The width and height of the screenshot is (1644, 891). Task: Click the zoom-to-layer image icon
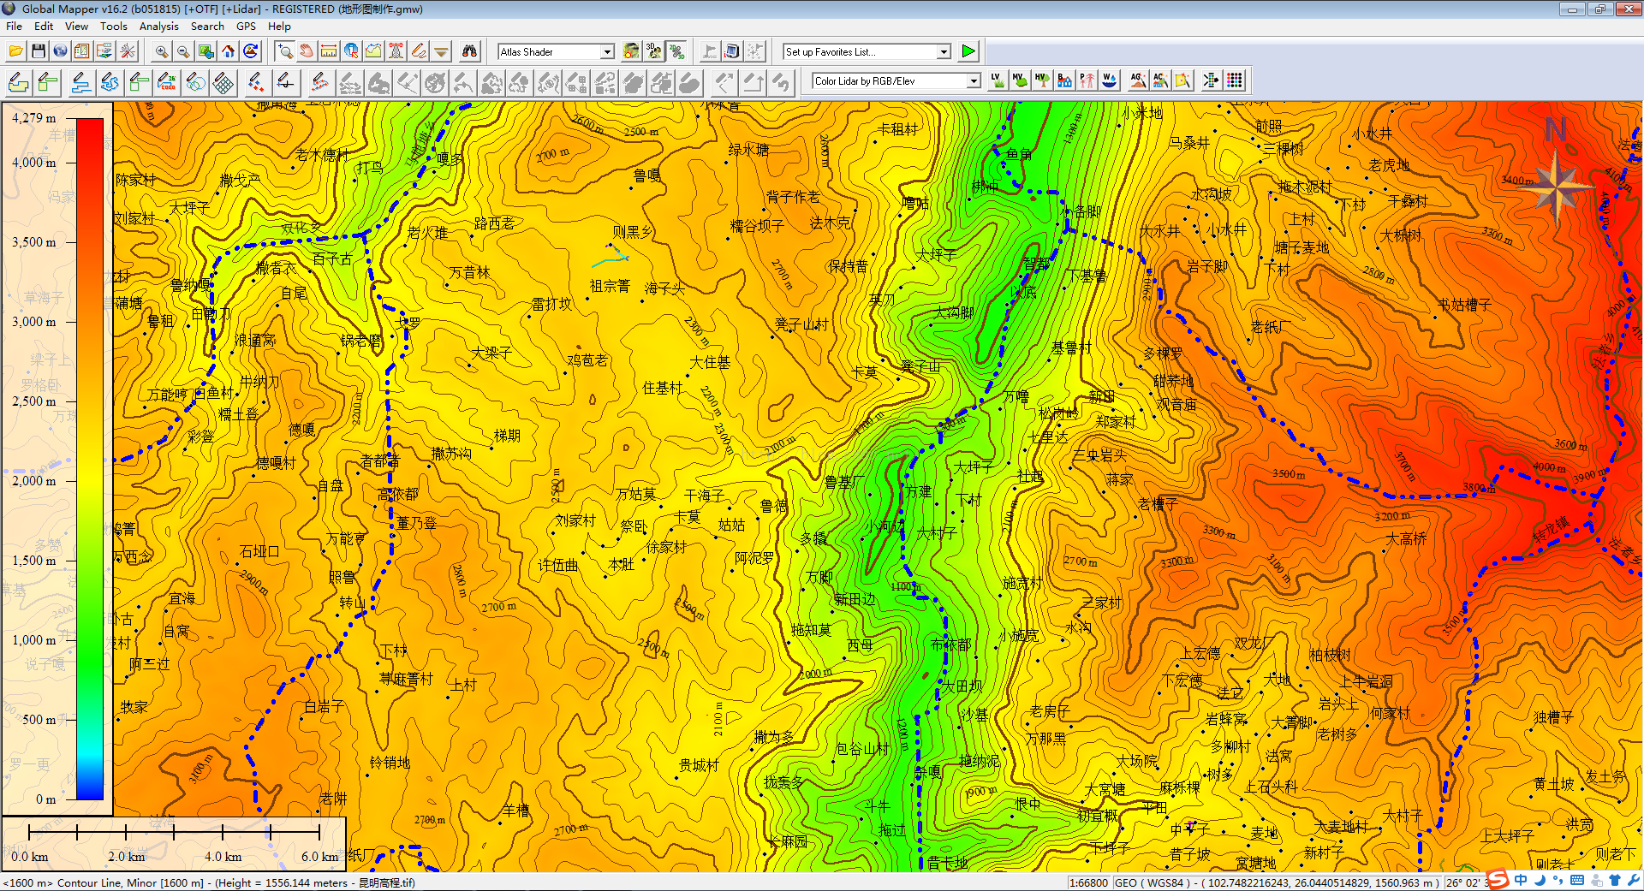tap(205, 51)
